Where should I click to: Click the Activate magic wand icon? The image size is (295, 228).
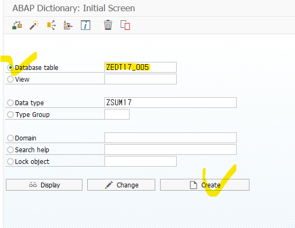[34, 25]
